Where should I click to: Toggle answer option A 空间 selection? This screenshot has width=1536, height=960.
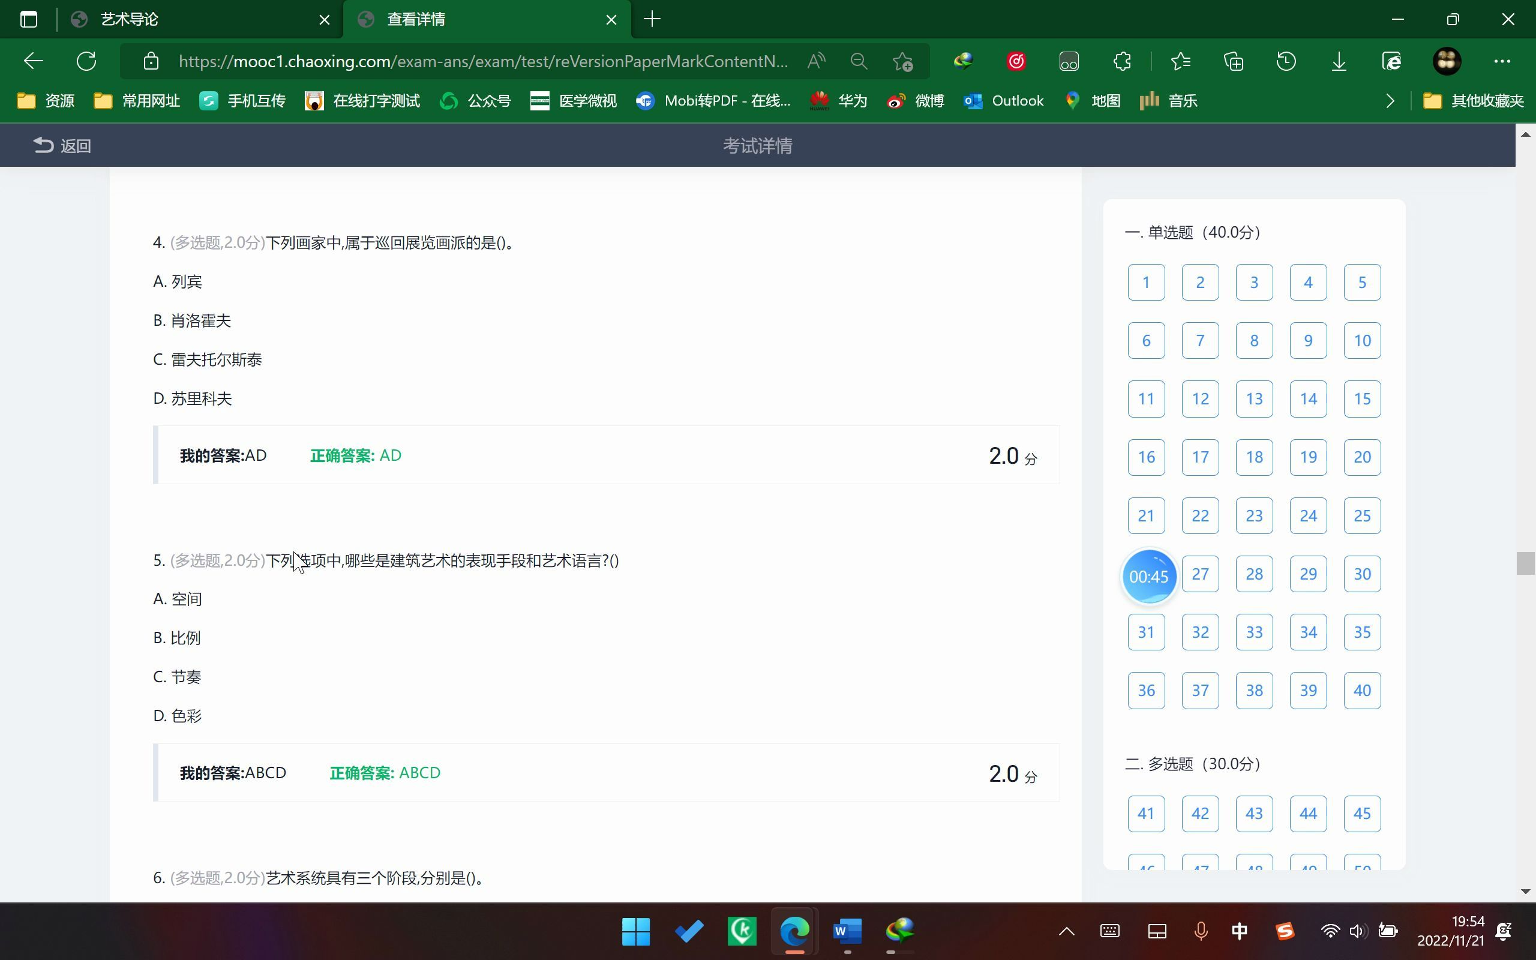(186, 598)
